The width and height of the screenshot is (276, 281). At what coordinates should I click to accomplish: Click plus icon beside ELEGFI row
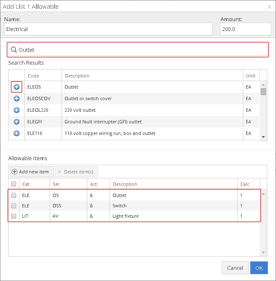pos(17,122)
